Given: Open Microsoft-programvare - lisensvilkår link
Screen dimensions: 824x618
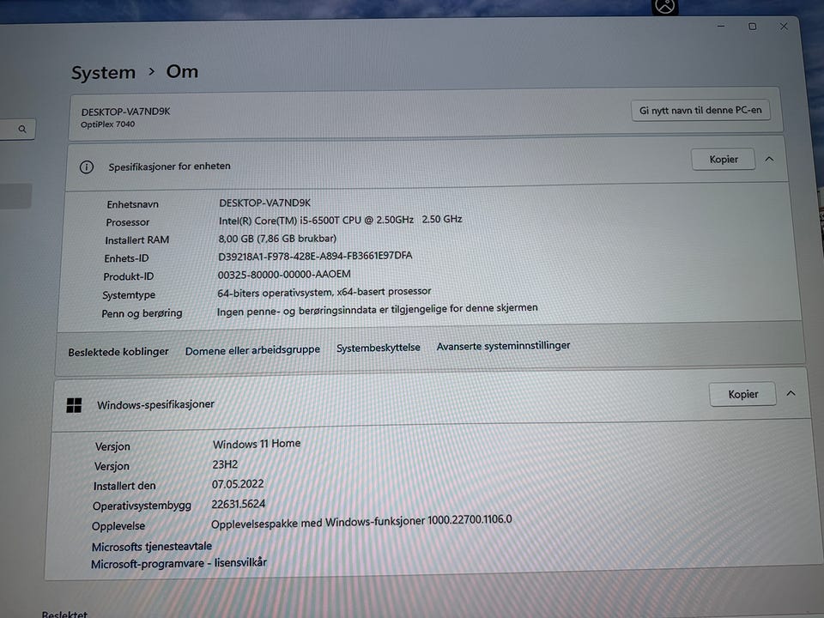Looking at the screenshot, I should (179, 563).
